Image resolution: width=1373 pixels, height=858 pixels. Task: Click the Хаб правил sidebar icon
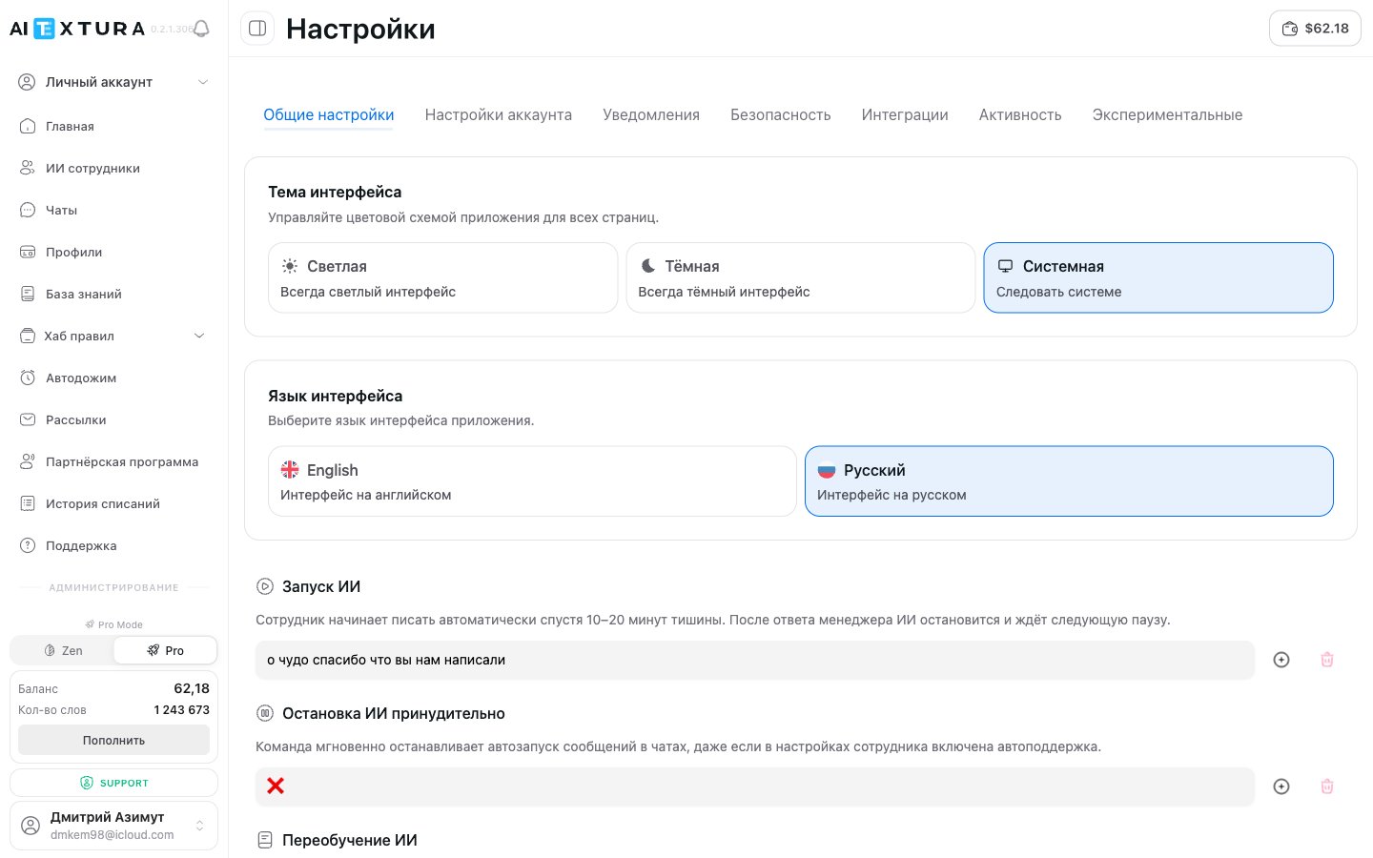coord(28,336)
